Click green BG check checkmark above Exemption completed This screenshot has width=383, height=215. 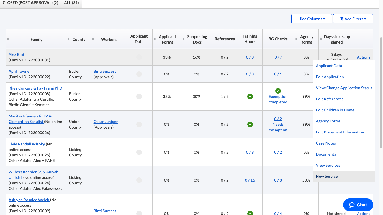point(278,91)
